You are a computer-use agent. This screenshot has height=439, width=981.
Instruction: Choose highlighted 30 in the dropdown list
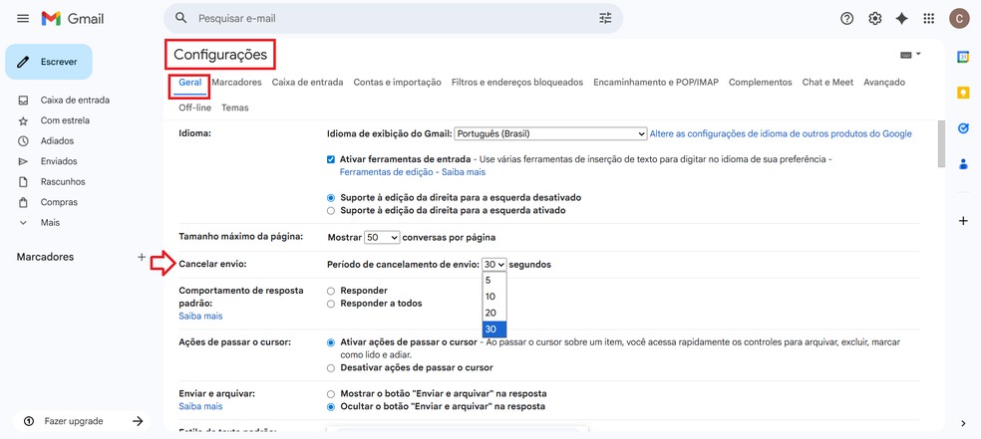[494, 329]
